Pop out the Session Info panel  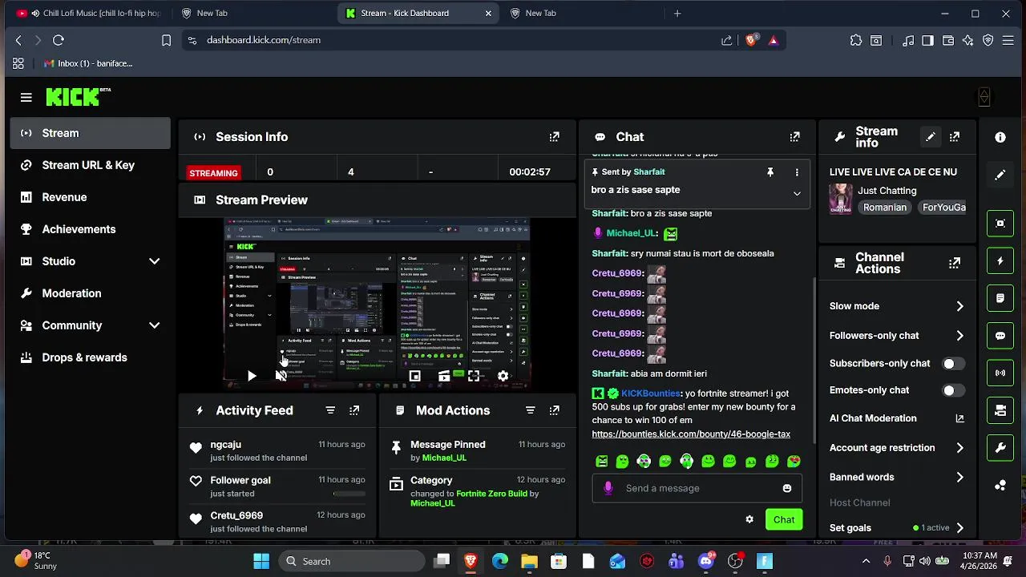(x=554, y=137)
